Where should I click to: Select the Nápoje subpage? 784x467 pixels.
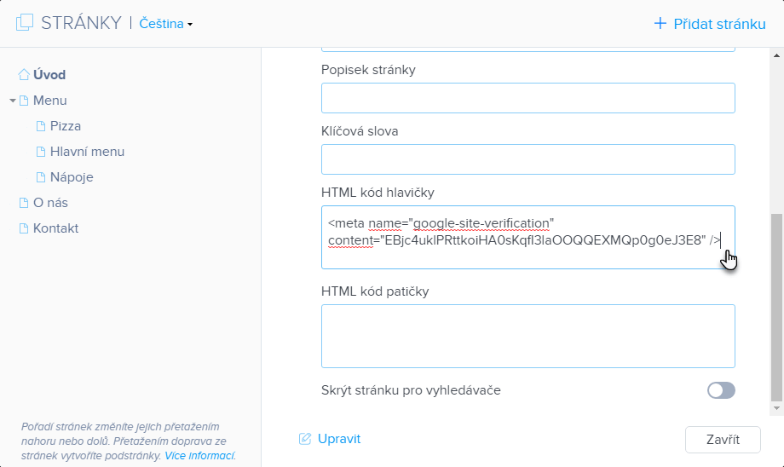[72, 177]
